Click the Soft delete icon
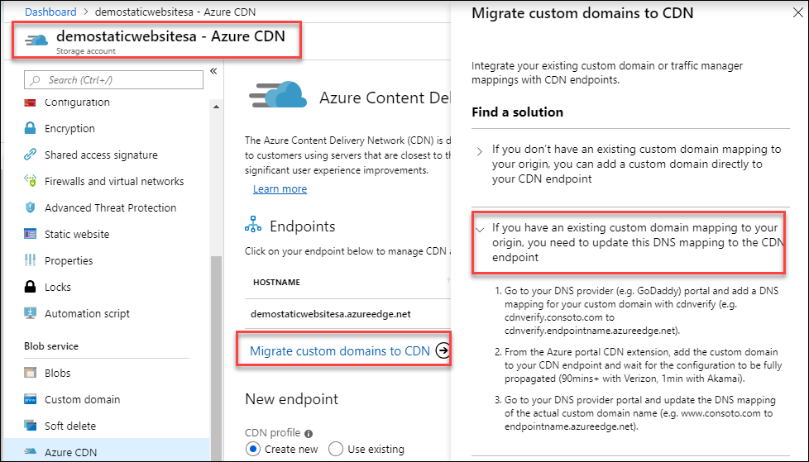The width and height of the screenshot is (809, 462). pos(30,426)
